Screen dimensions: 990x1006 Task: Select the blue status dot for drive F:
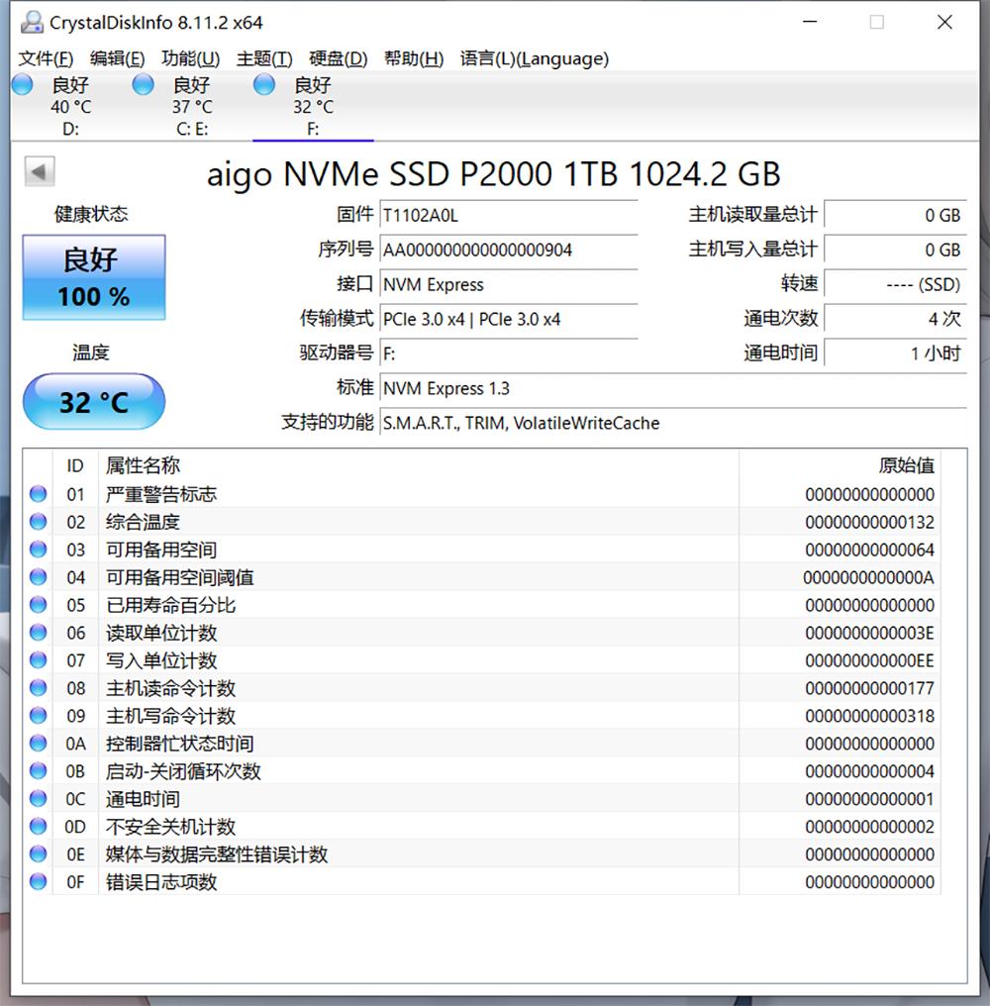[263, 85]
